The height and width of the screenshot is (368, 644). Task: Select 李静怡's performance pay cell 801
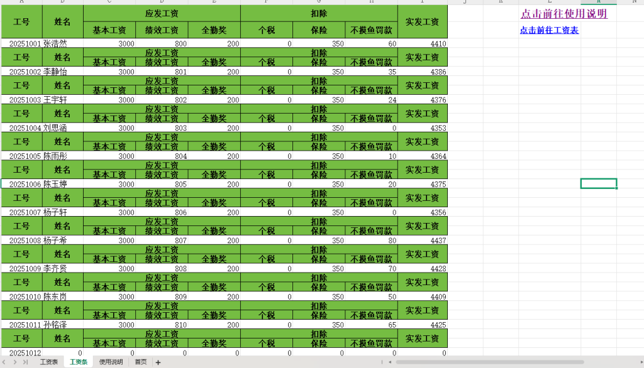(162, 72)
